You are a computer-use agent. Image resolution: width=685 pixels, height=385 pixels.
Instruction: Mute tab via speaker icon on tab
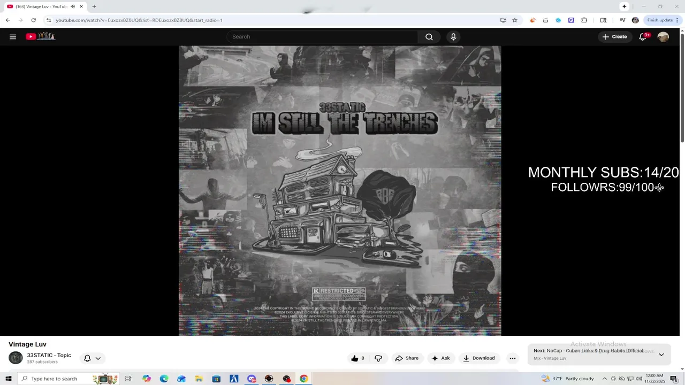tap(73, 6)
